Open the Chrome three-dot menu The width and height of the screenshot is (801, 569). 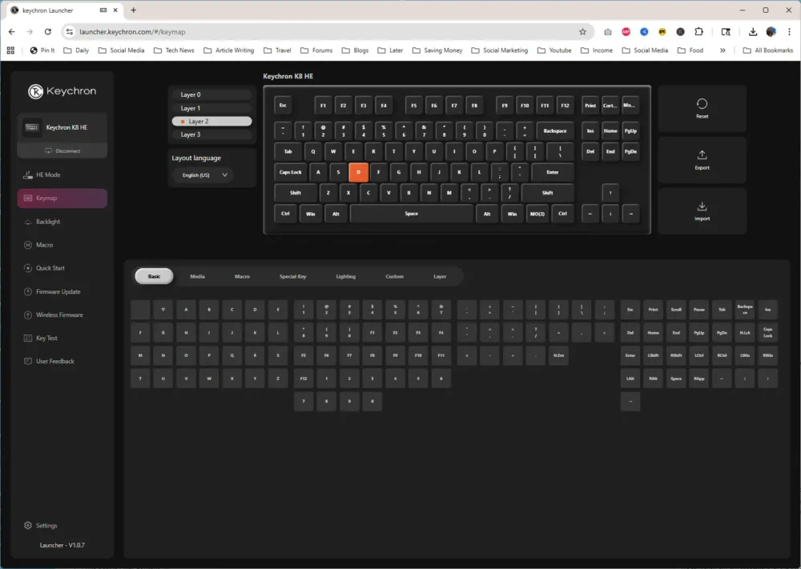[x=789, y=32]
